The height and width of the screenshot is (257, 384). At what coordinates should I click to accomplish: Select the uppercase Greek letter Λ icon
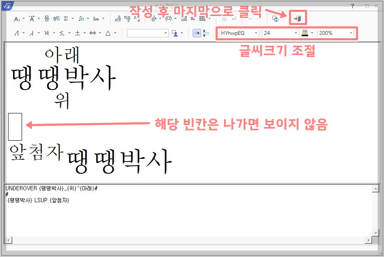coord(17,33)
